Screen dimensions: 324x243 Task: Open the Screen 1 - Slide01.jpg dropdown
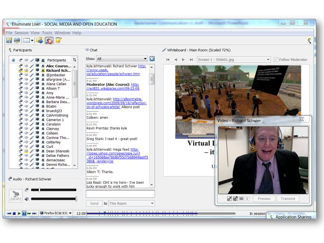pyautogui.click(x=234, y=60)
